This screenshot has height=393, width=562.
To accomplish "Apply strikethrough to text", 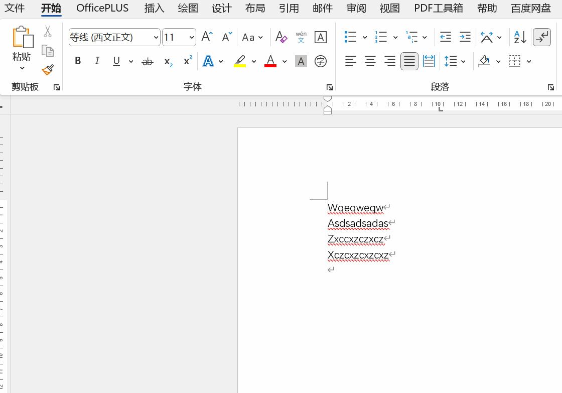I will [x=147, y=61].
